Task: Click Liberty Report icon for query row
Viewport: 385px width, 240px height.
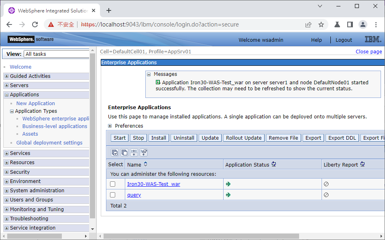Action: (x=326, y=195)
